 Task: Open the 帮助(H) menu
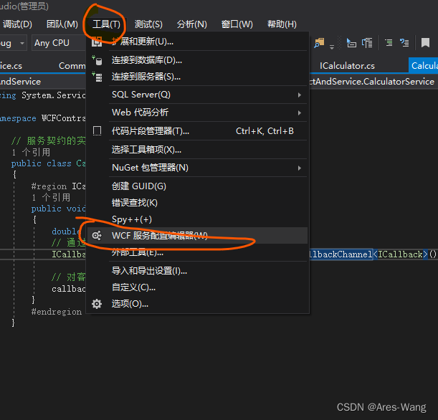282,24
